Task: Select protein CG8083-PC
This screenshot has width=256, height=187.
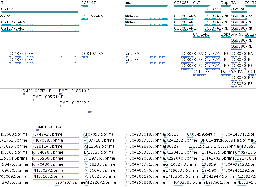Action: click(x=187, y=69)
